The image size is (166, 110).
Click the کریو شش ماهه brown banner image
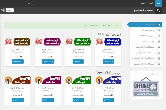click(18, 42)
